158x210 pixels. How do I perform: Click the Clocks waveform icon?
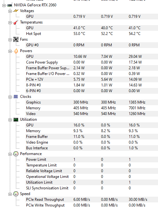point(16,97)
